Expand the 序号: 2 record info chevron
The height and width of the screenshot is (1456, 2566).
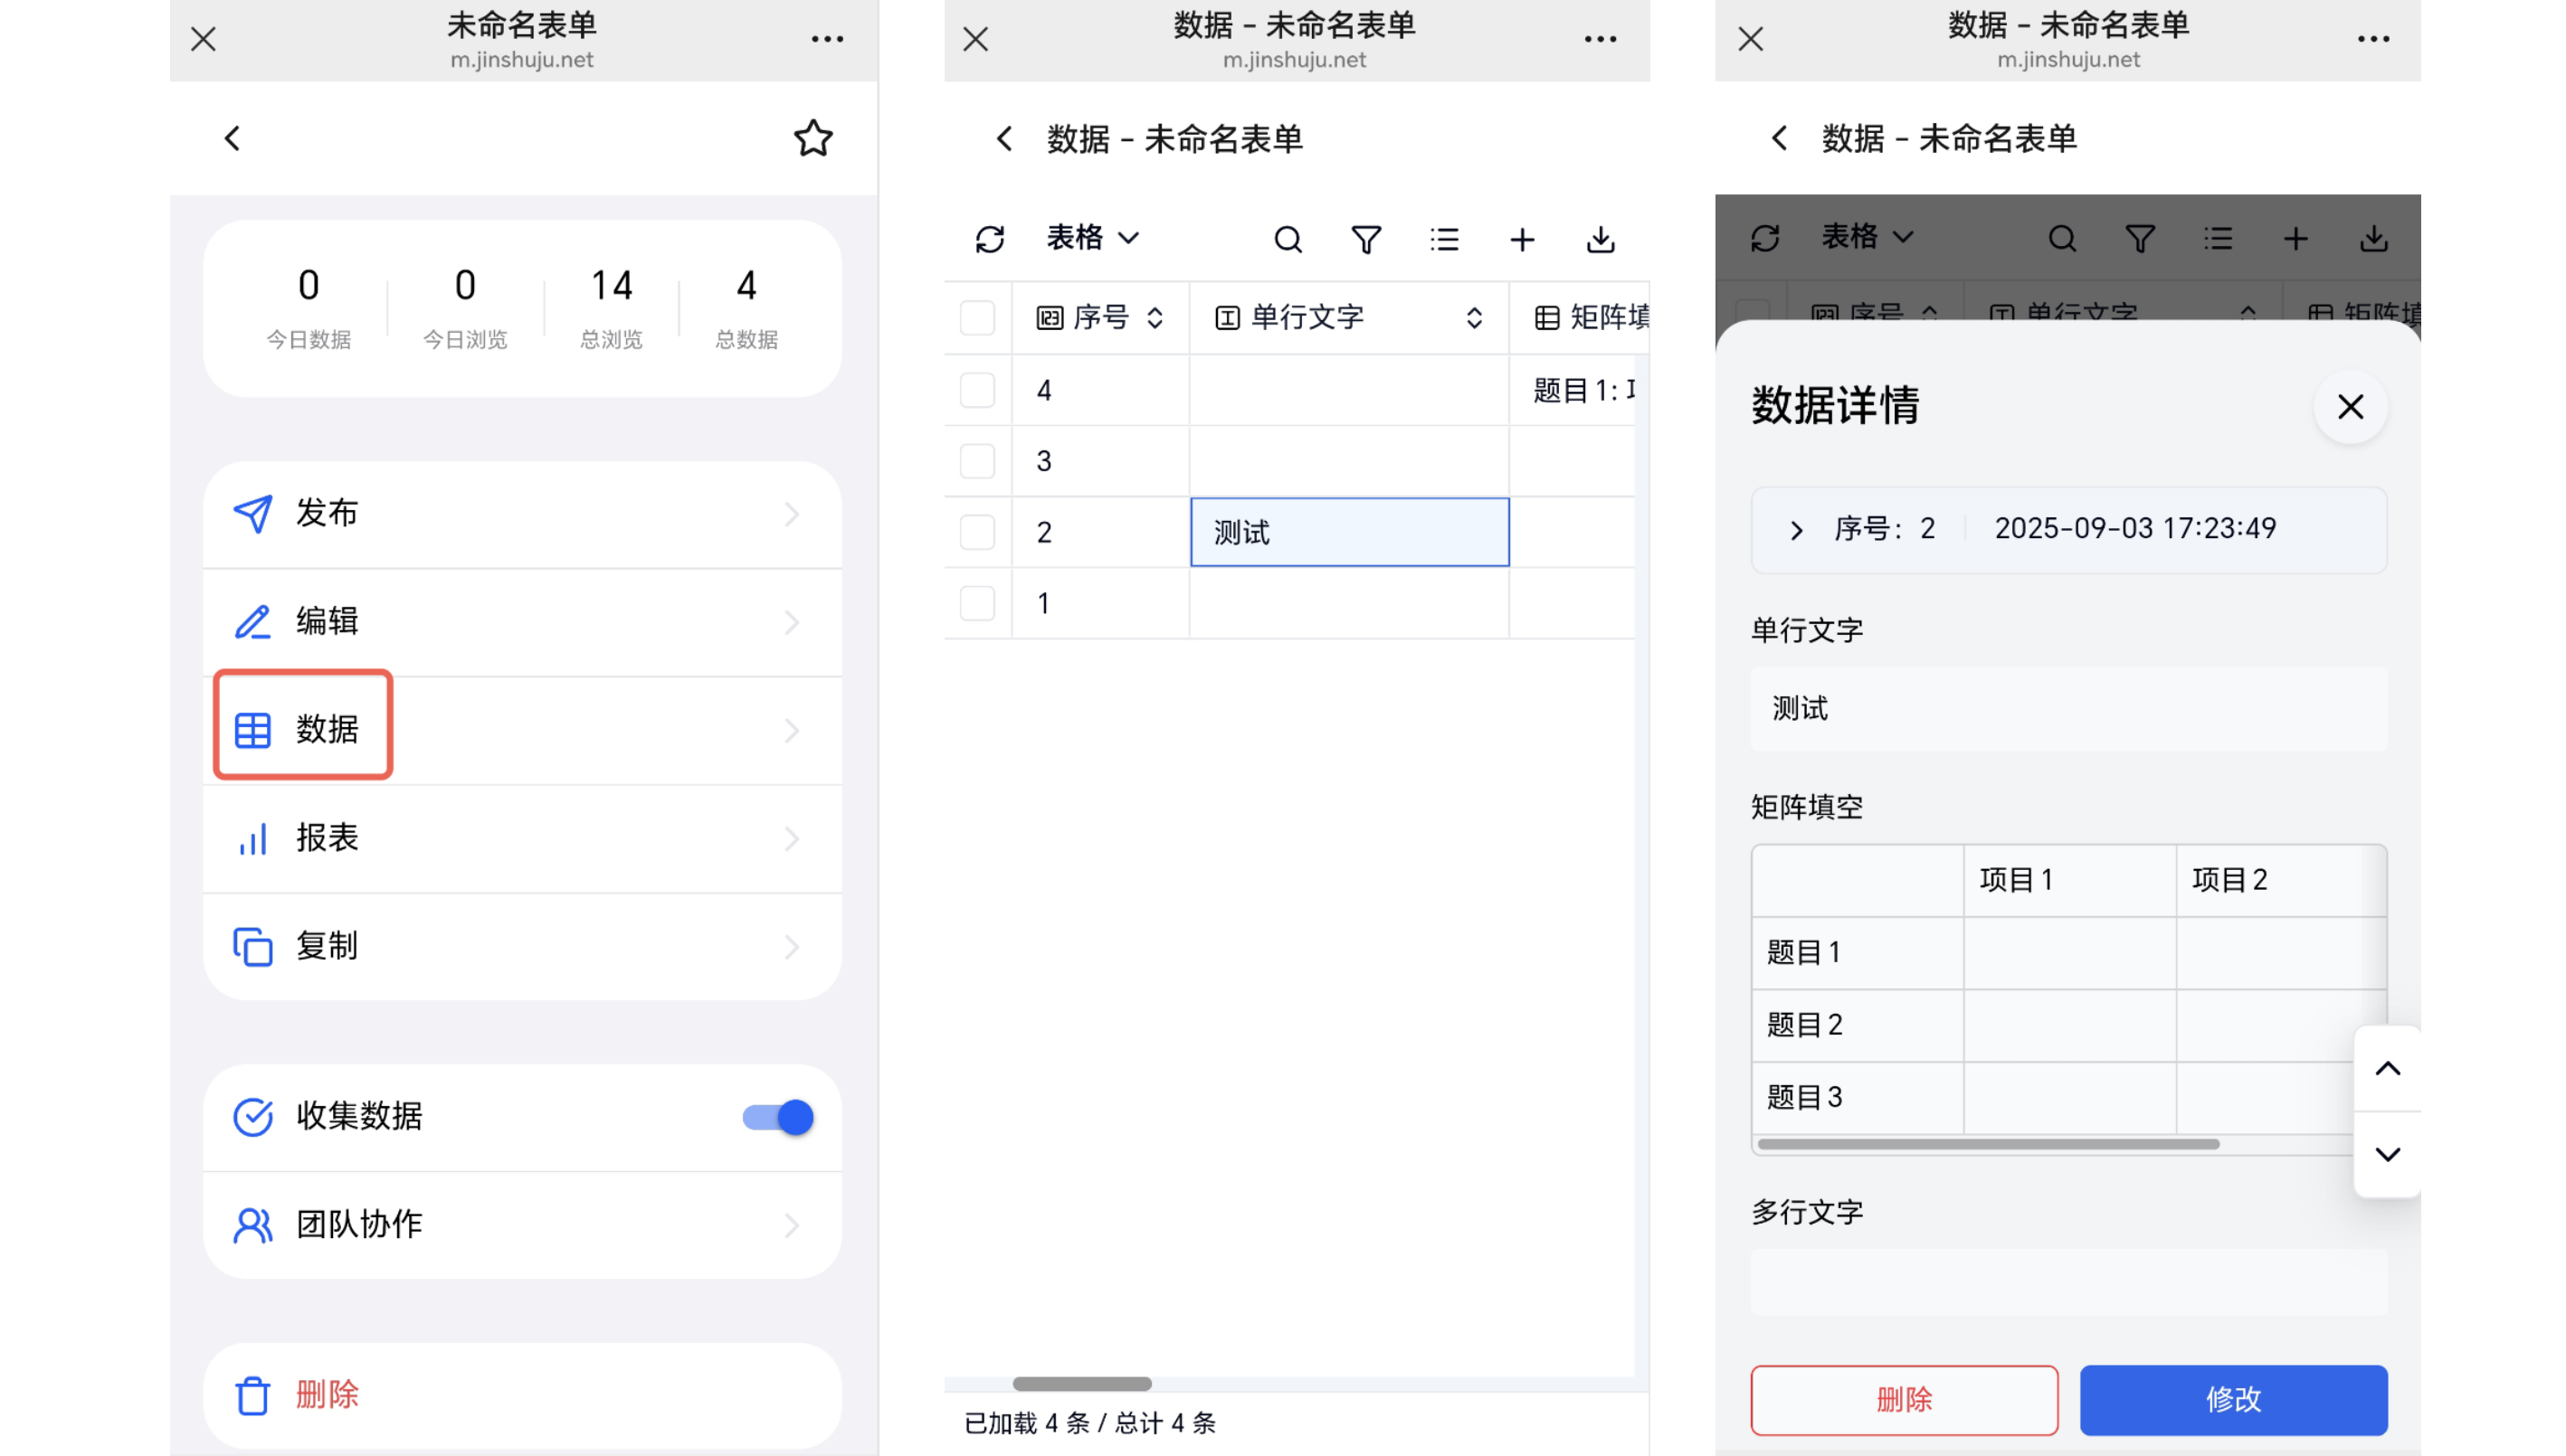[1796, 529]
